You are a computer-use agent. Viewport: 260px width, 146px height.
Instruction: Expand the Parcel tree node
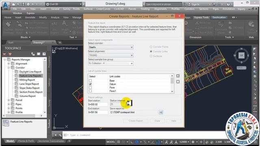[x=9, y=100]
